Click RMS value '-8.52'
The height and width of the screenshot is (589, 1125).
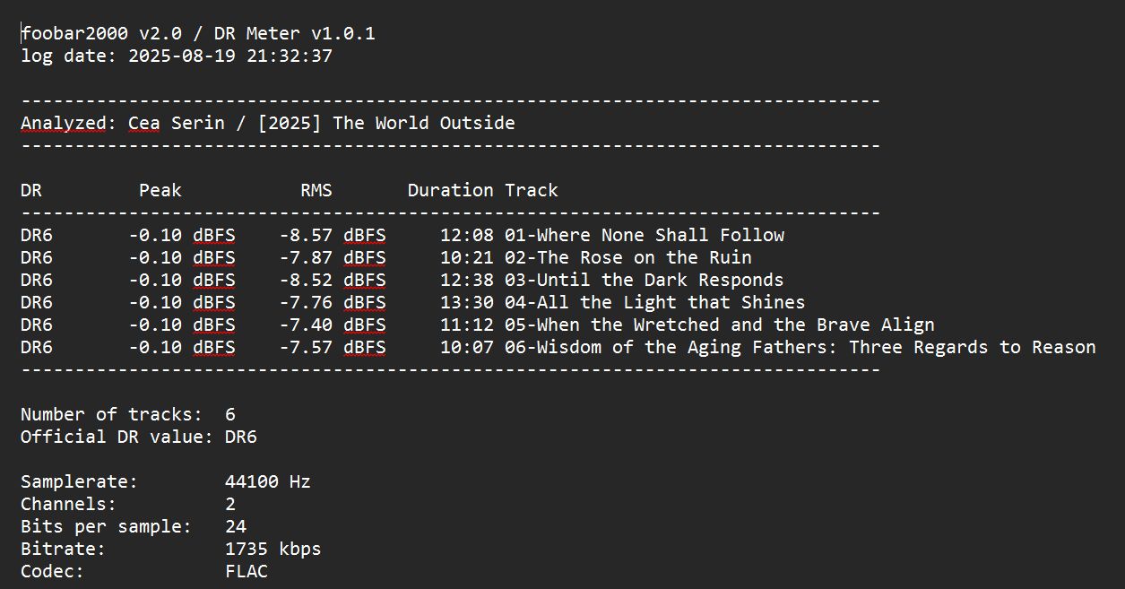click(306, 280)
